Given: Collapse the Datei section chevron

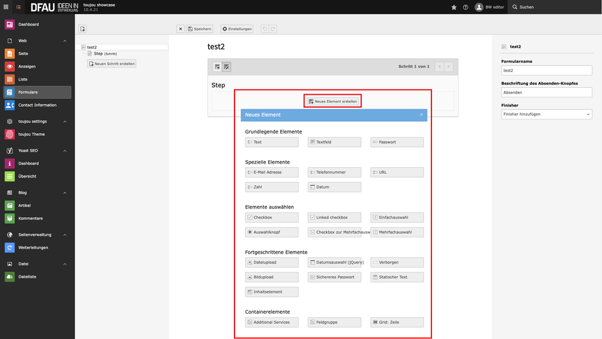Looking at the screenshot, I should click(x=65, y=264).
